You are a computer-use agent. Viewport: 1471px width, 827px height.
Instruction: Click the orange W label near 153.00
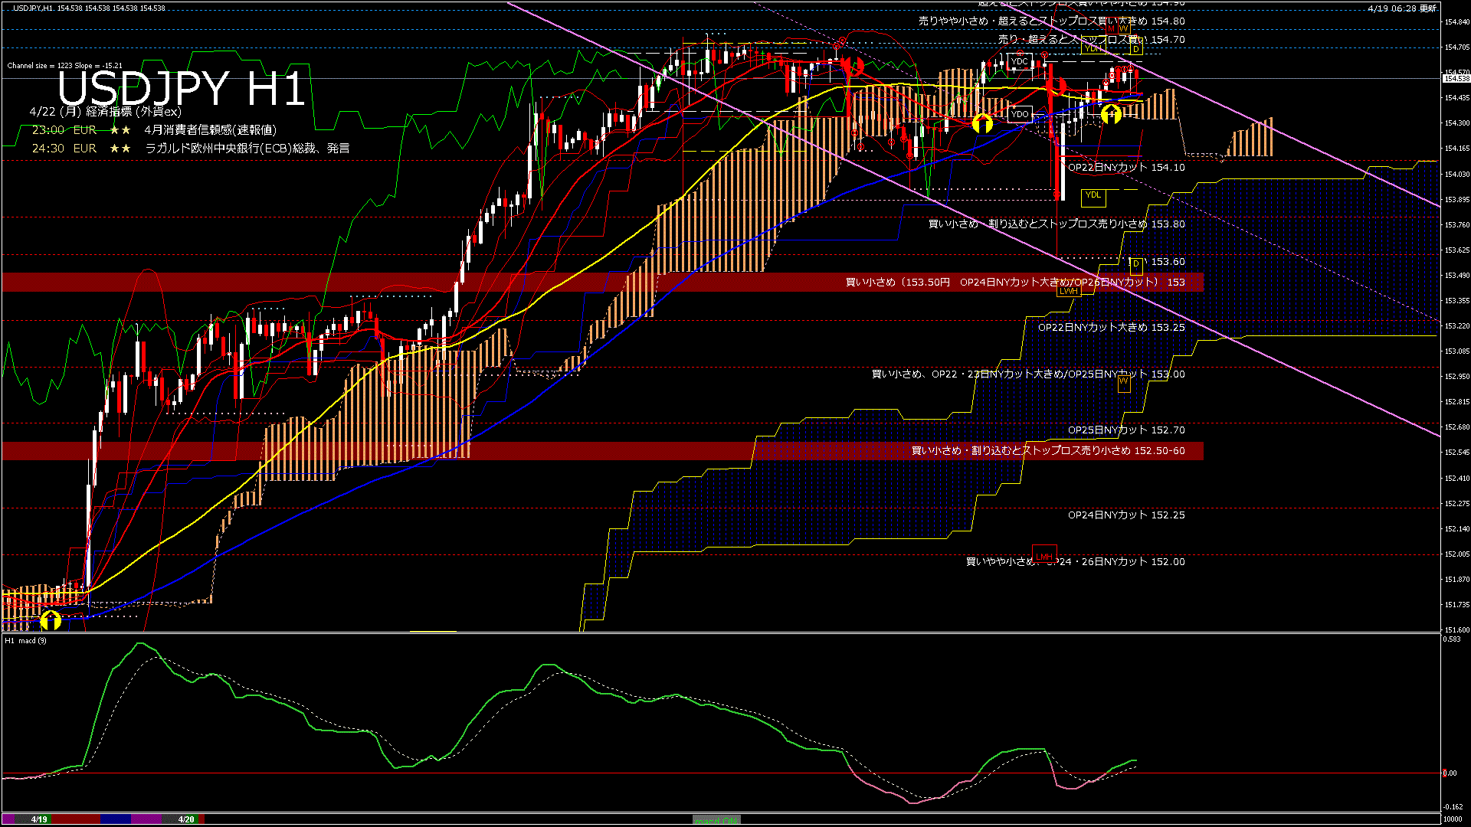pyautogui.click(x=1124, y=382)
